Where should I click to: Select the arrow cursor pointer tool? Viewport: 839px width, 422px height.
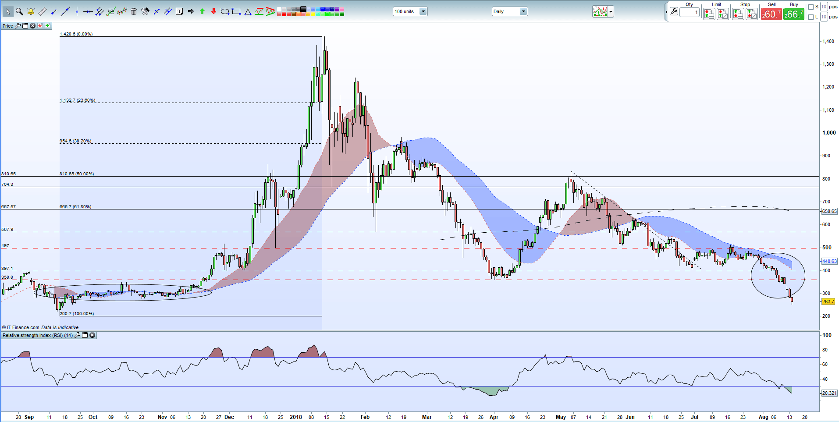[x=8, y=11]
